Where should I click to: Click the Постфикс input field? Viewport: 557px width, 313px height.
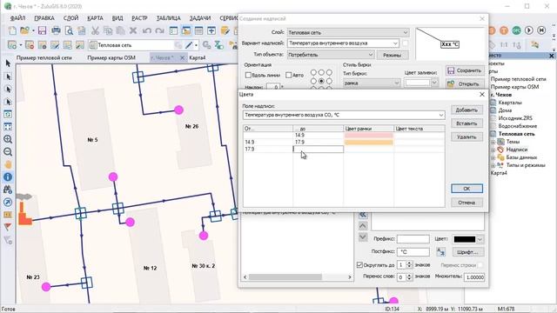(413, 251)
